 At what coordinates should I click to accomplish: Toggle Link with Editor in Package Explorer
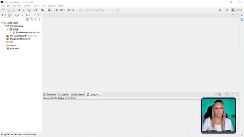point(31,19)
